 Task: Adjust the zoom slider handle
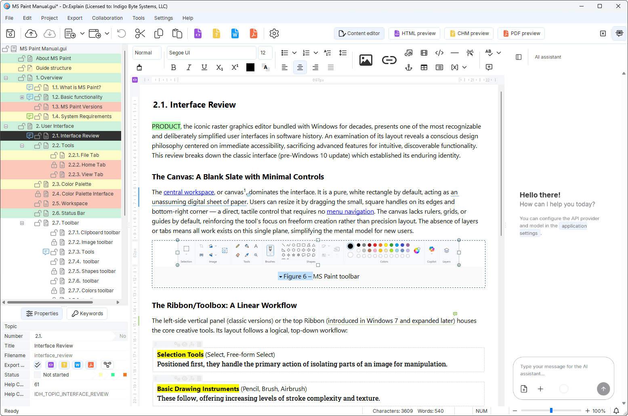point(551,410)
